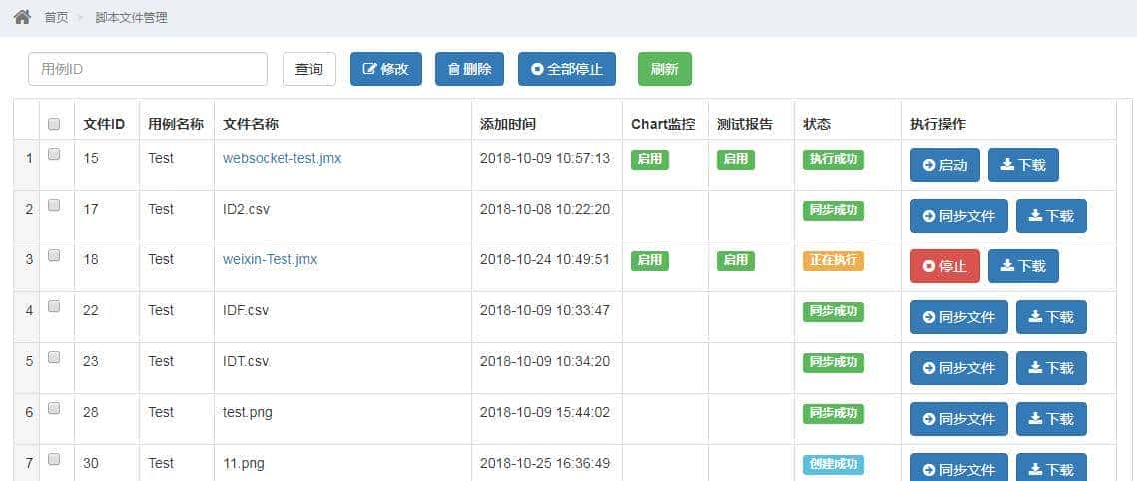Check the checkbox for file ID 28
The width and height of the screenshot is (1137, 481).
coord(54,408)
